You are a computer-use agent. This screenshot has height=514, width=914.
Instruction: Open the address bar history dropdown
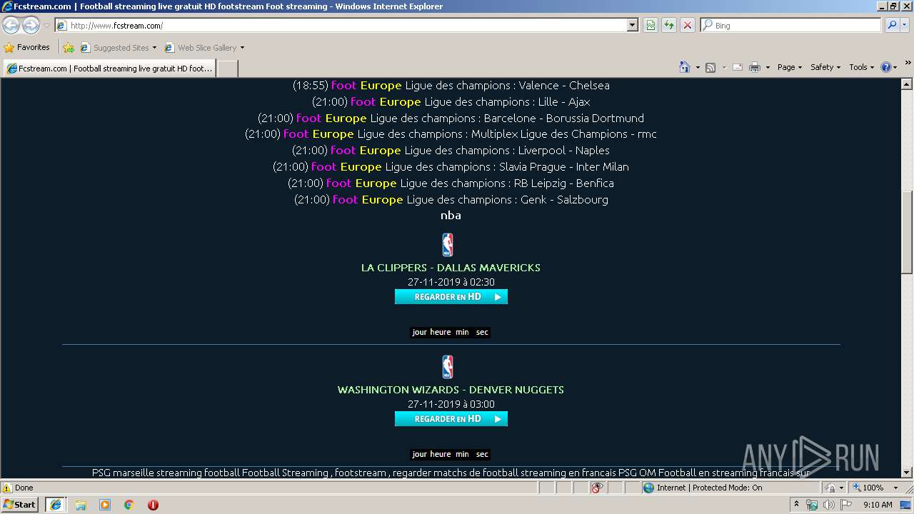(632, 26)
